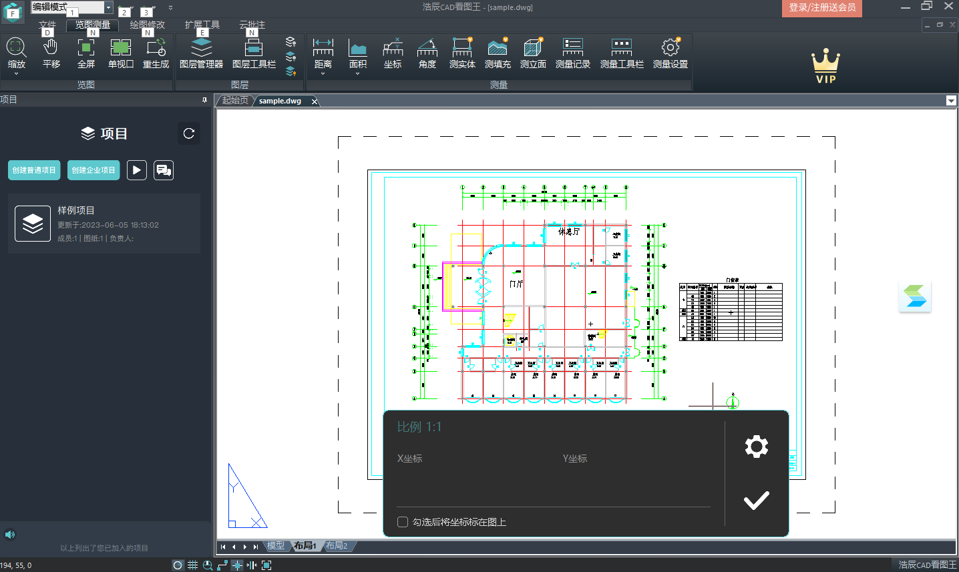959x572 pixels.
Task: Toggle grid display in status bar
Action: pos(192,565)
